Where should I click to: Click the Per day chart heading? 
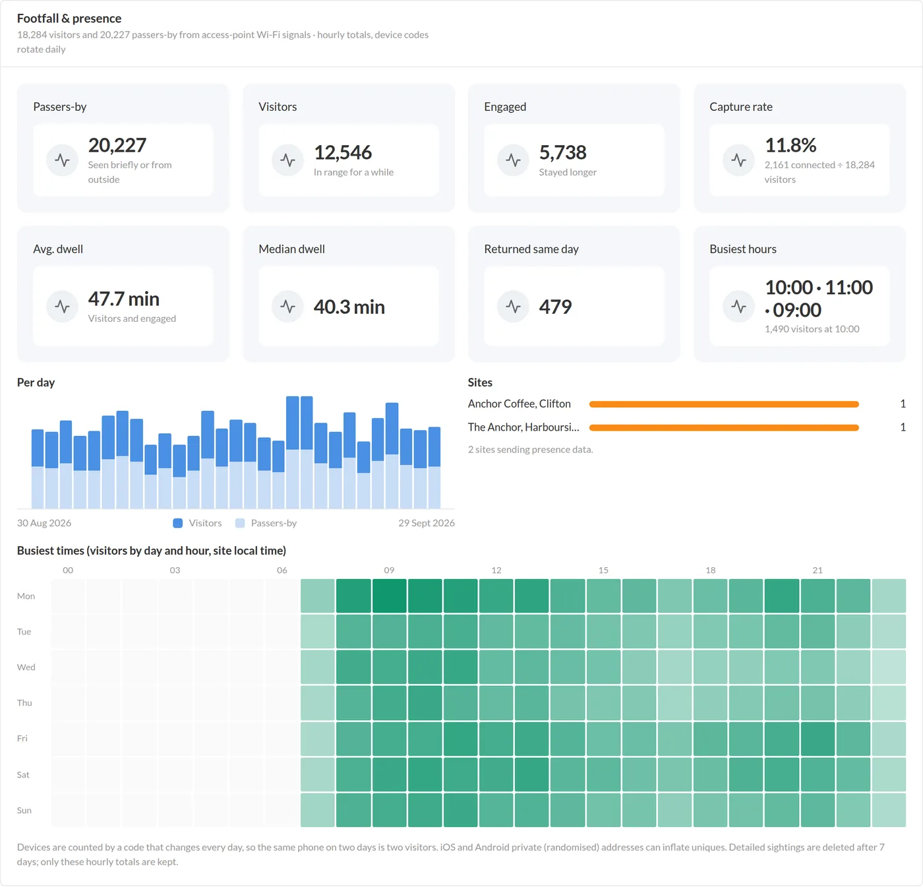point(36,382)
